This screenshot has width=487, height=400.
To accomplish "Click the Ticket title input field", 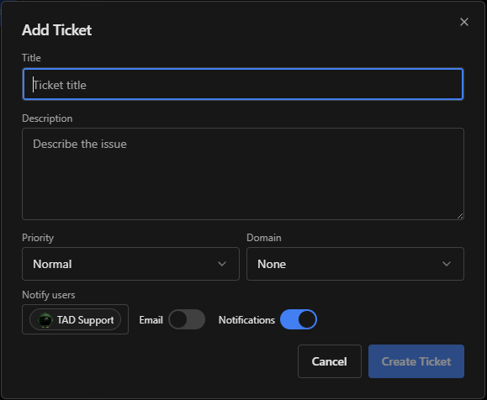I will [x=243, y=84].
